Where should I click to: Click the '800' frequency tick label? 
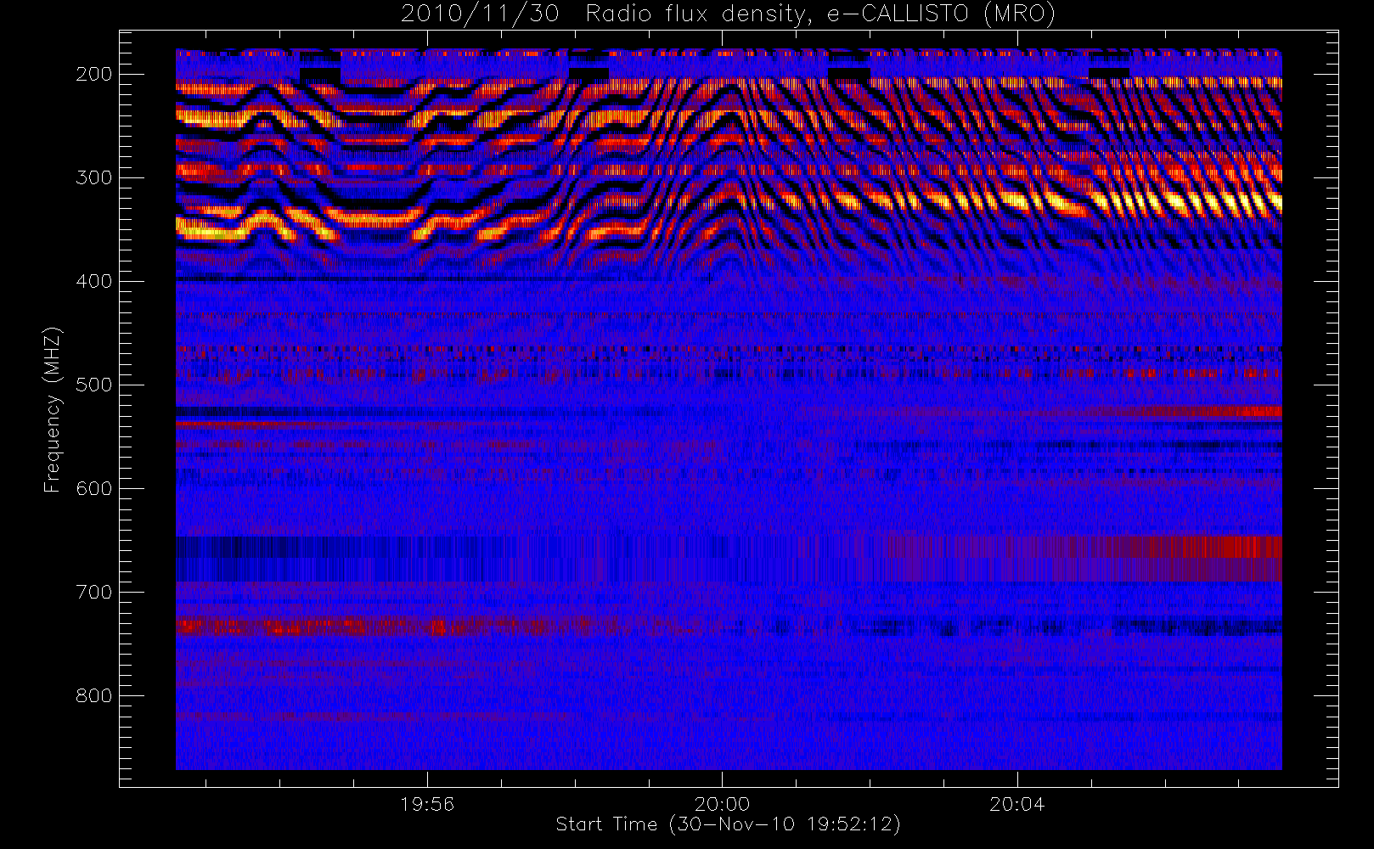93,695
